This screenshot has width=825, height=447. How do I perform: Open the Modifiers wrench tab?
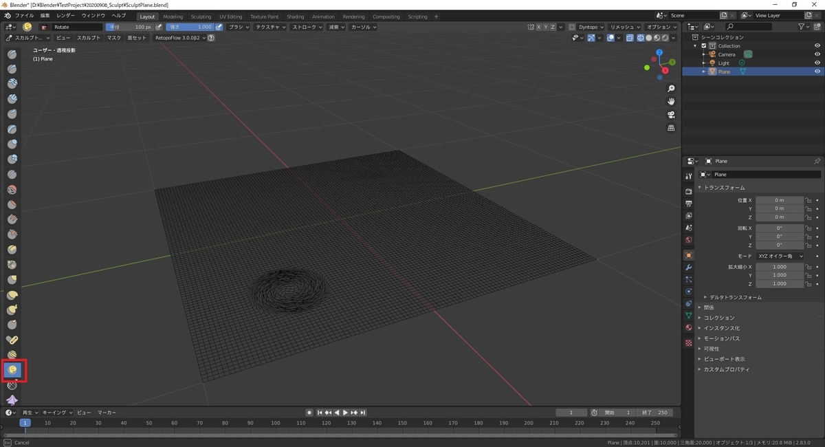689,267
